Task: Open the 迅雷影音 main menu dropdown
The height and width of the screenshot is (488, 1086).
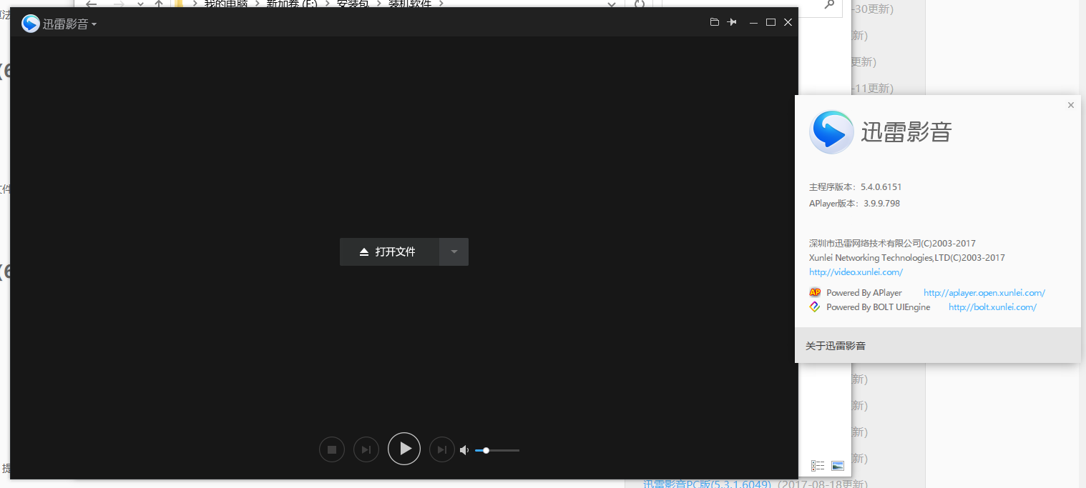Action: tap(69, 24)
